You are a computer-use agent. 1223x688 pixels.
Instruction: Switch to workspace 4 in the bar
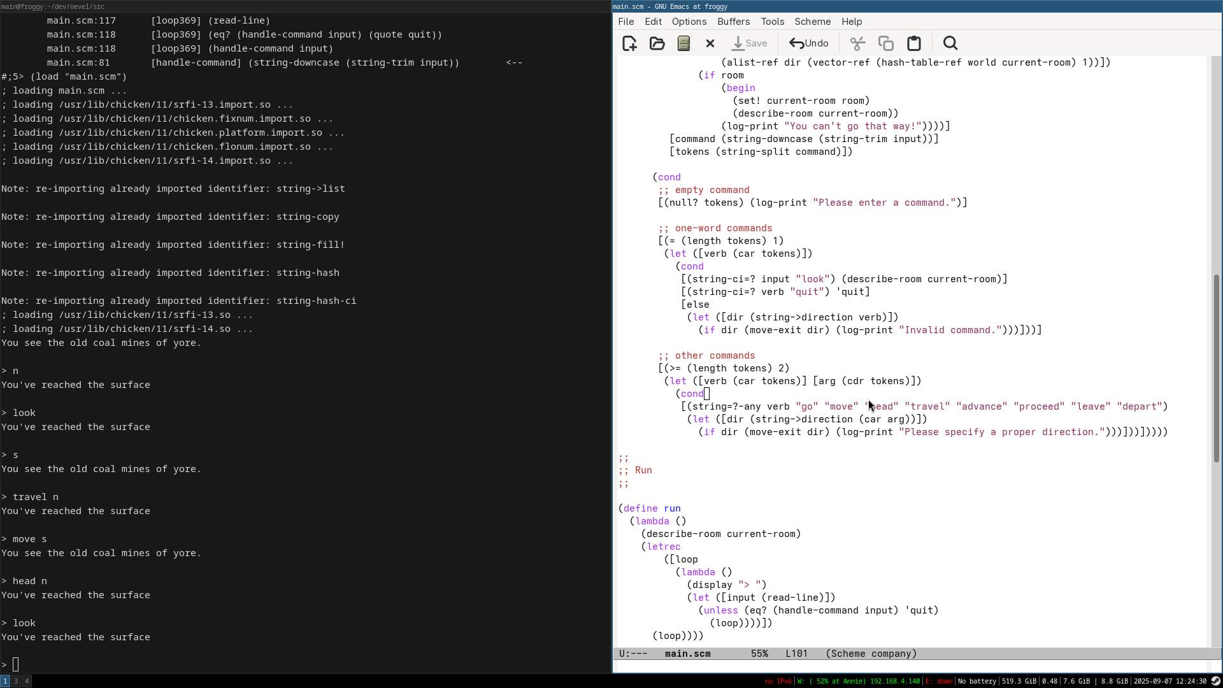pos(27,681)
